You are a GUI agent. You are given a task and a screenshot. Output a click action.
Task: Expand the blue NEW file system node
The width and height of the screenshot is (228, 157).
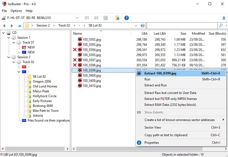19,52
